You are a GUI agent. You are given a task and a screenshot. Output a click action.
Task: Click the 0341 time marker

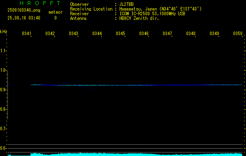point(26,34)
